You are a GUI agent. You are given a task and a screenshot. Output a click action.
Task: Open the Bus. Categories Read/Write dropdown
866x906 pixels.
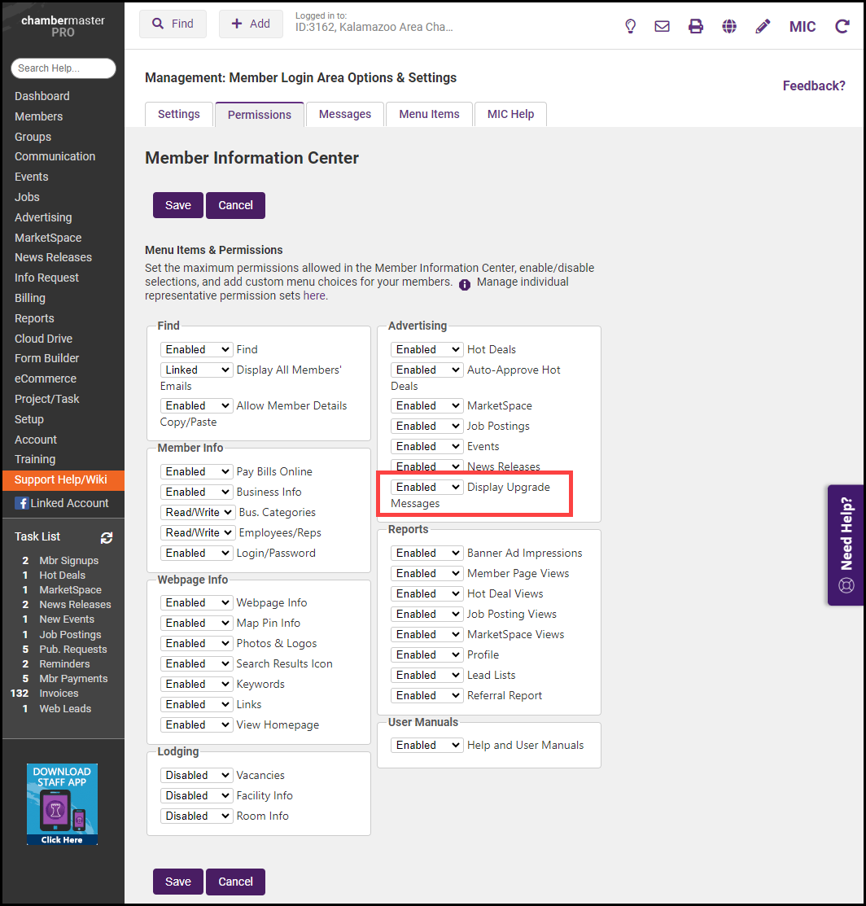(198, 513)
